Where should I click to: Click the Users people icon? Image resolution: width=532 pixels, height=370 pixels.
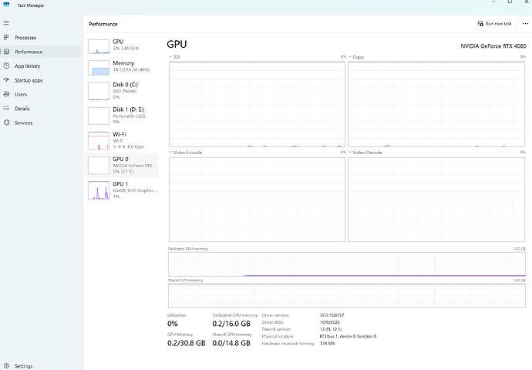tap(6, 94)
